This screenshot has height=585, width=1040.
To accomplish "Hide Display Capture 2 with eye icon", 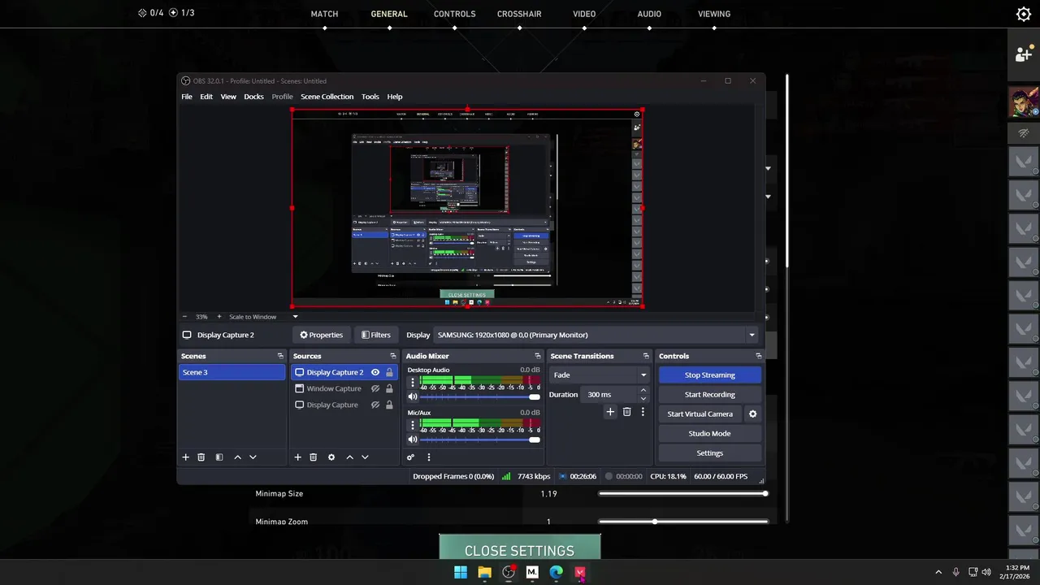I will [x=375, y=372].
